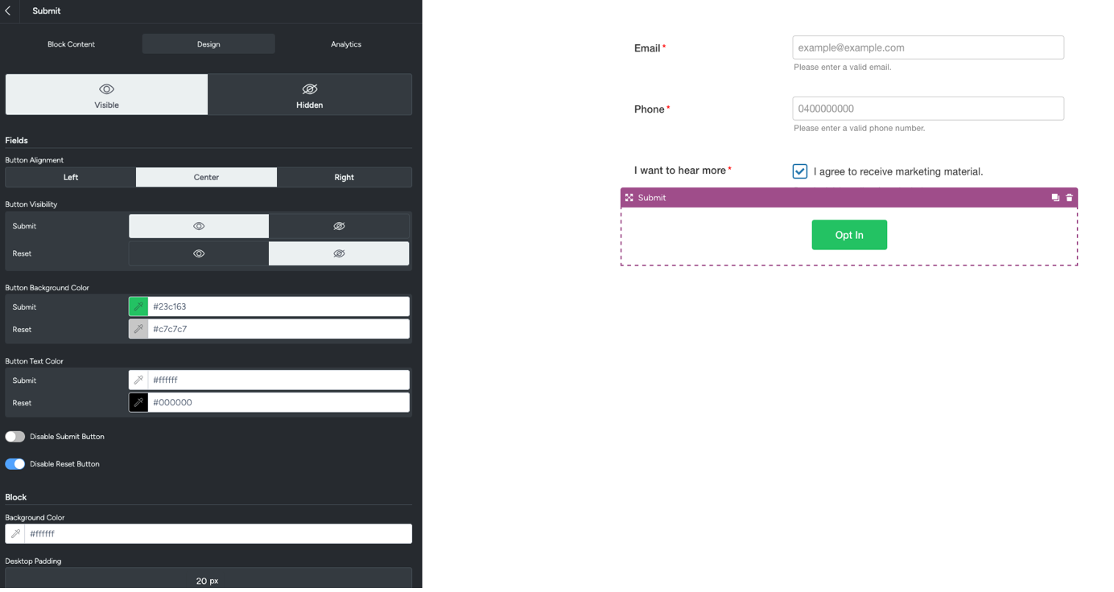Click the move handle icon on Submit block
The height and width of the screenshot is (592, 1114).
[x=629, y=198]
